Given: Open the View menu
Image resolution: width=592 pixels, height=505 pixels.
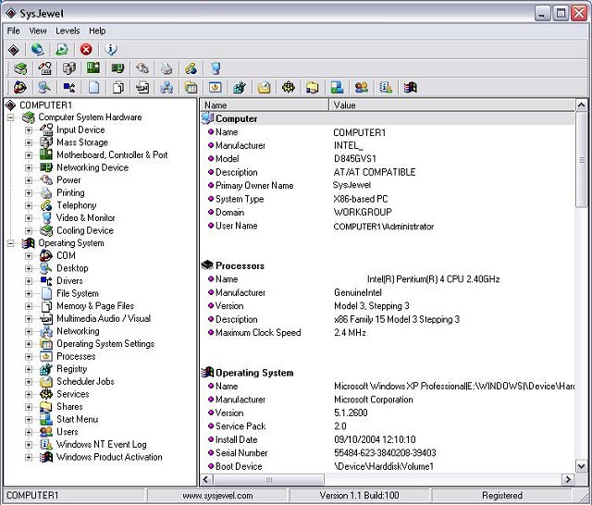Looking at the screenshot, I should 38,31.
